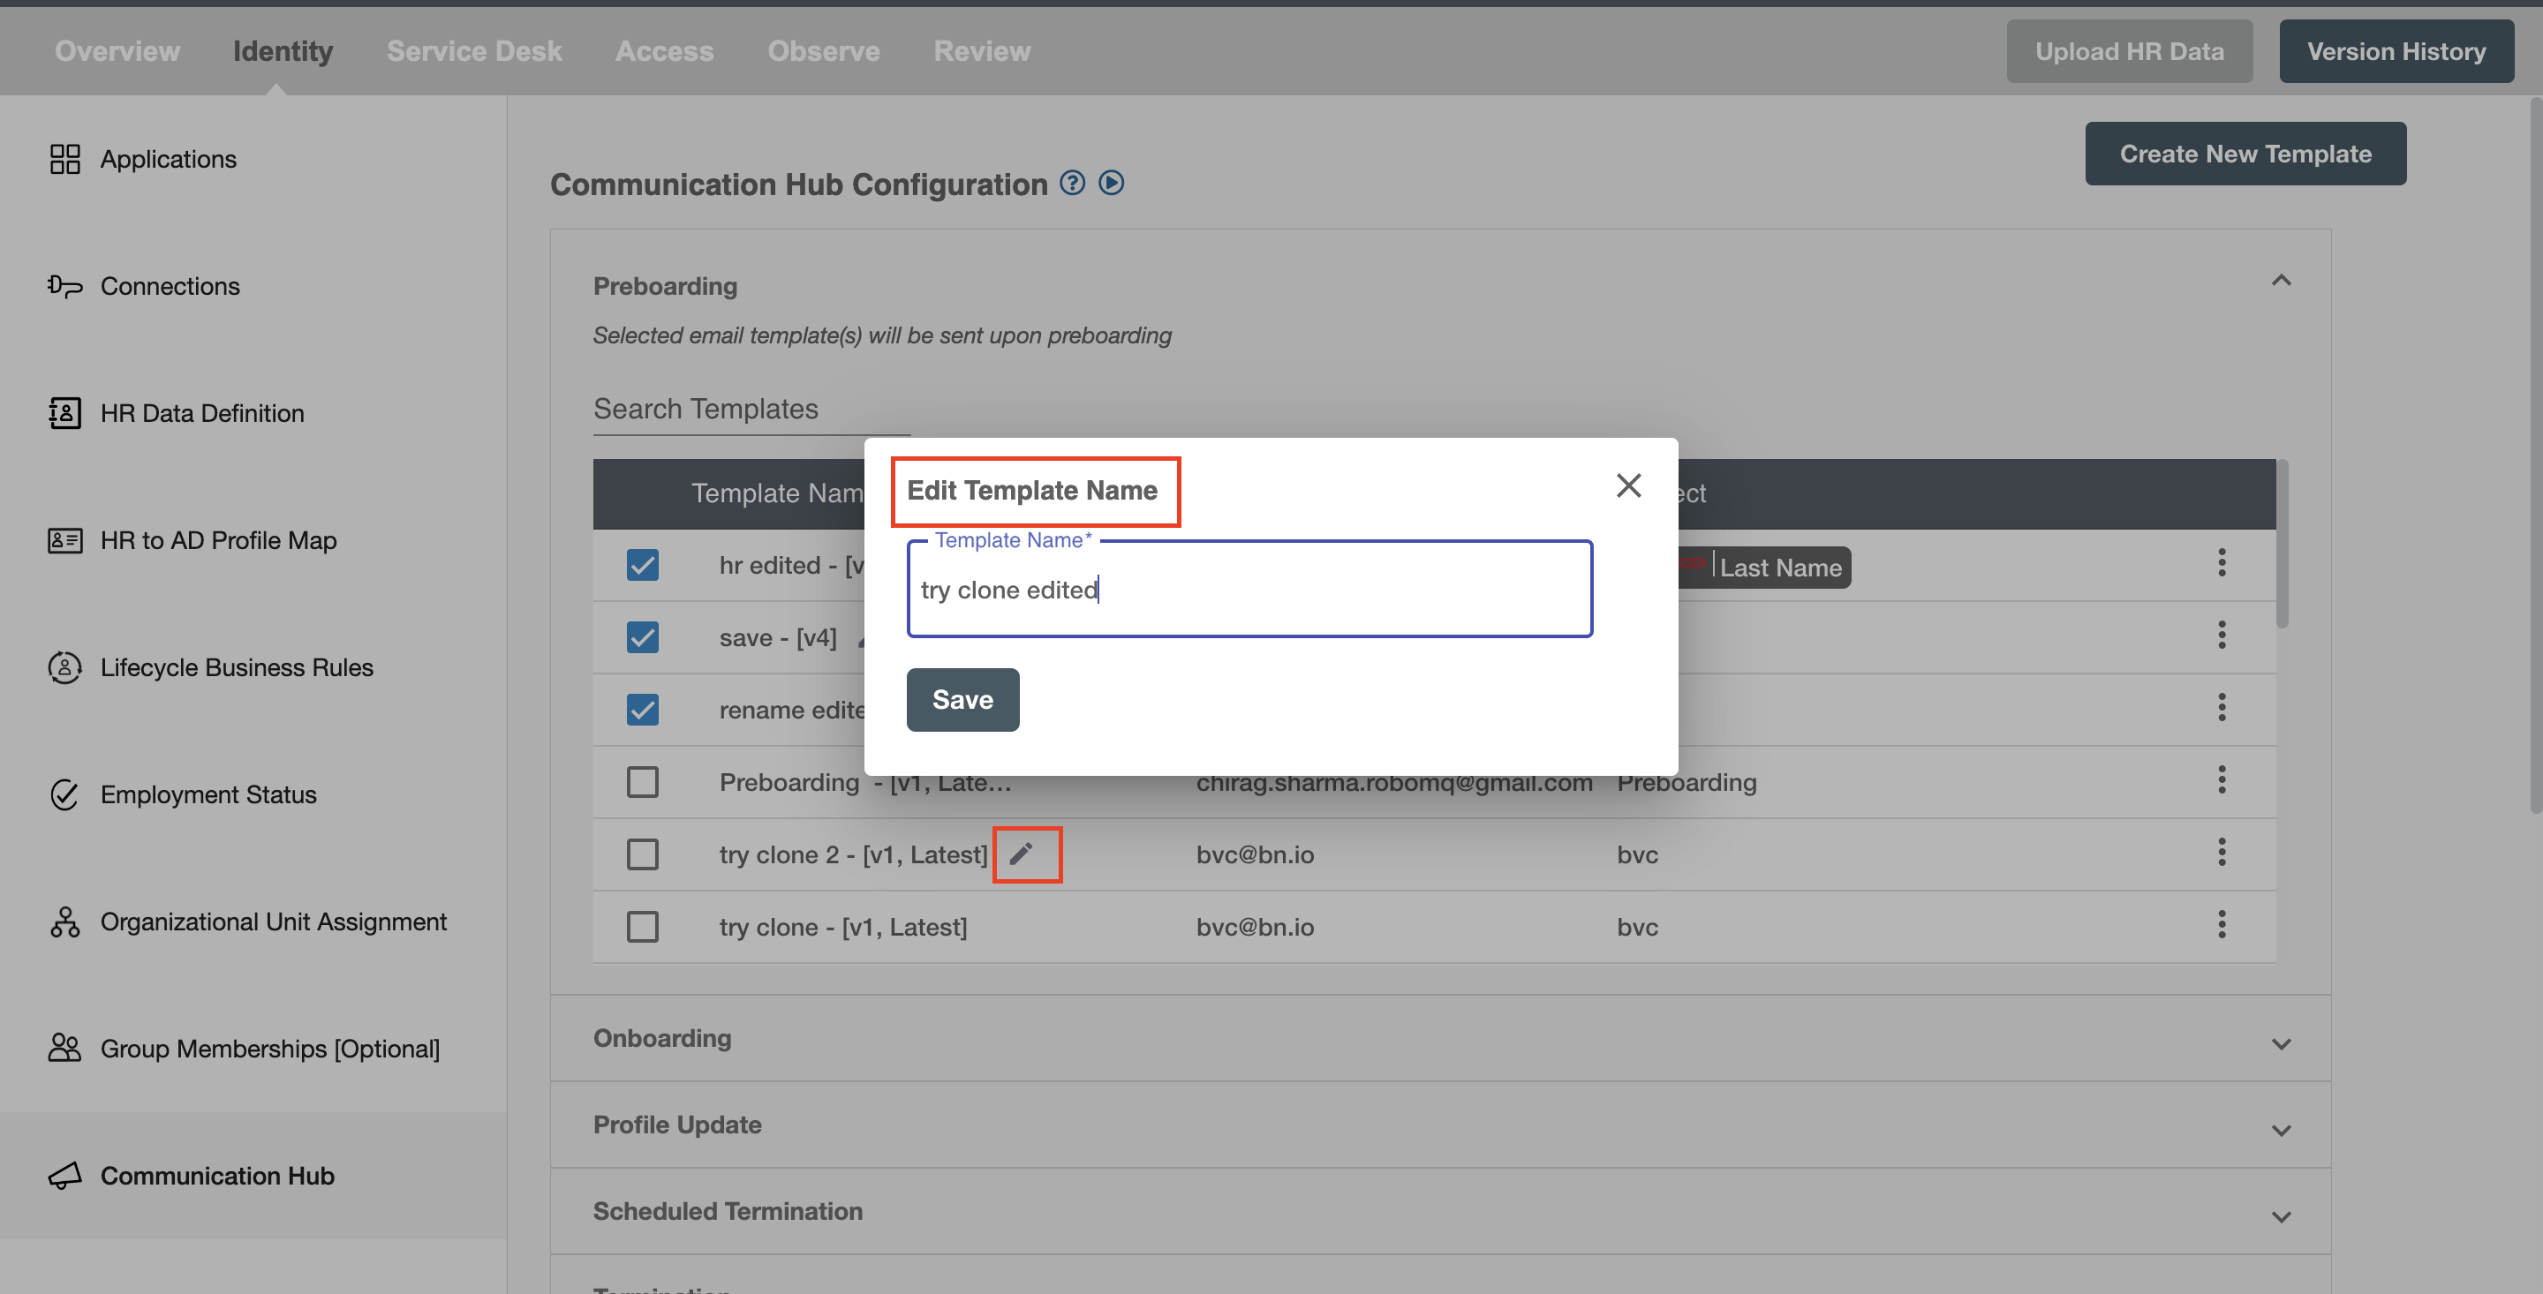Screen dimensions: 2543x1294
Task: Click the three-dot menu icon on 'try clone' row
Action: point(2222,924)
